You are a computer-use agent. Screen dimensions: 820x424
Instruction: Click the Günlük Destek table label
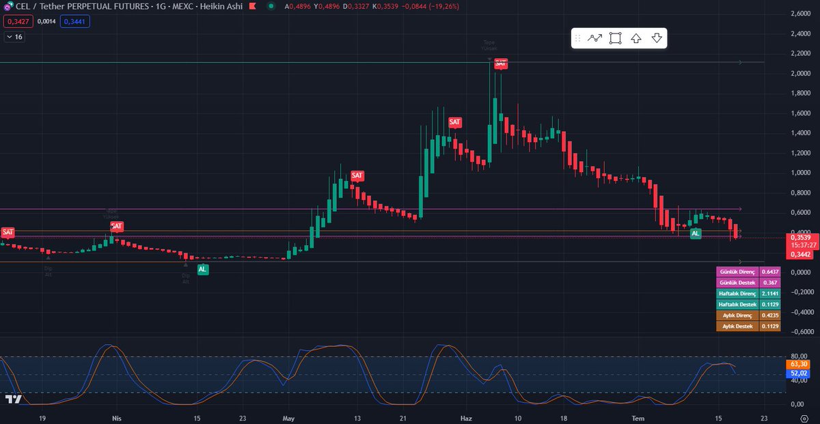738,283
